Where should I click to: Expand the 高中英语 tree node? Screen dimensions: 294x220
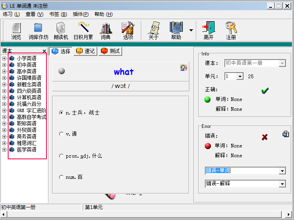pyautogui.click(x=4, y=71)
